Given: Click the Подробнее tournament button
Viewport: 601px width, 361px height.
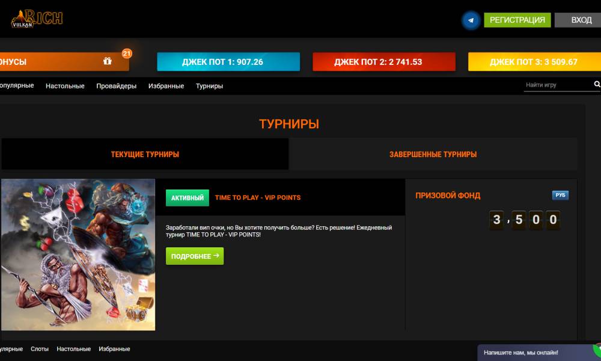Looking at the screenshot, I should tap(195, 256).
